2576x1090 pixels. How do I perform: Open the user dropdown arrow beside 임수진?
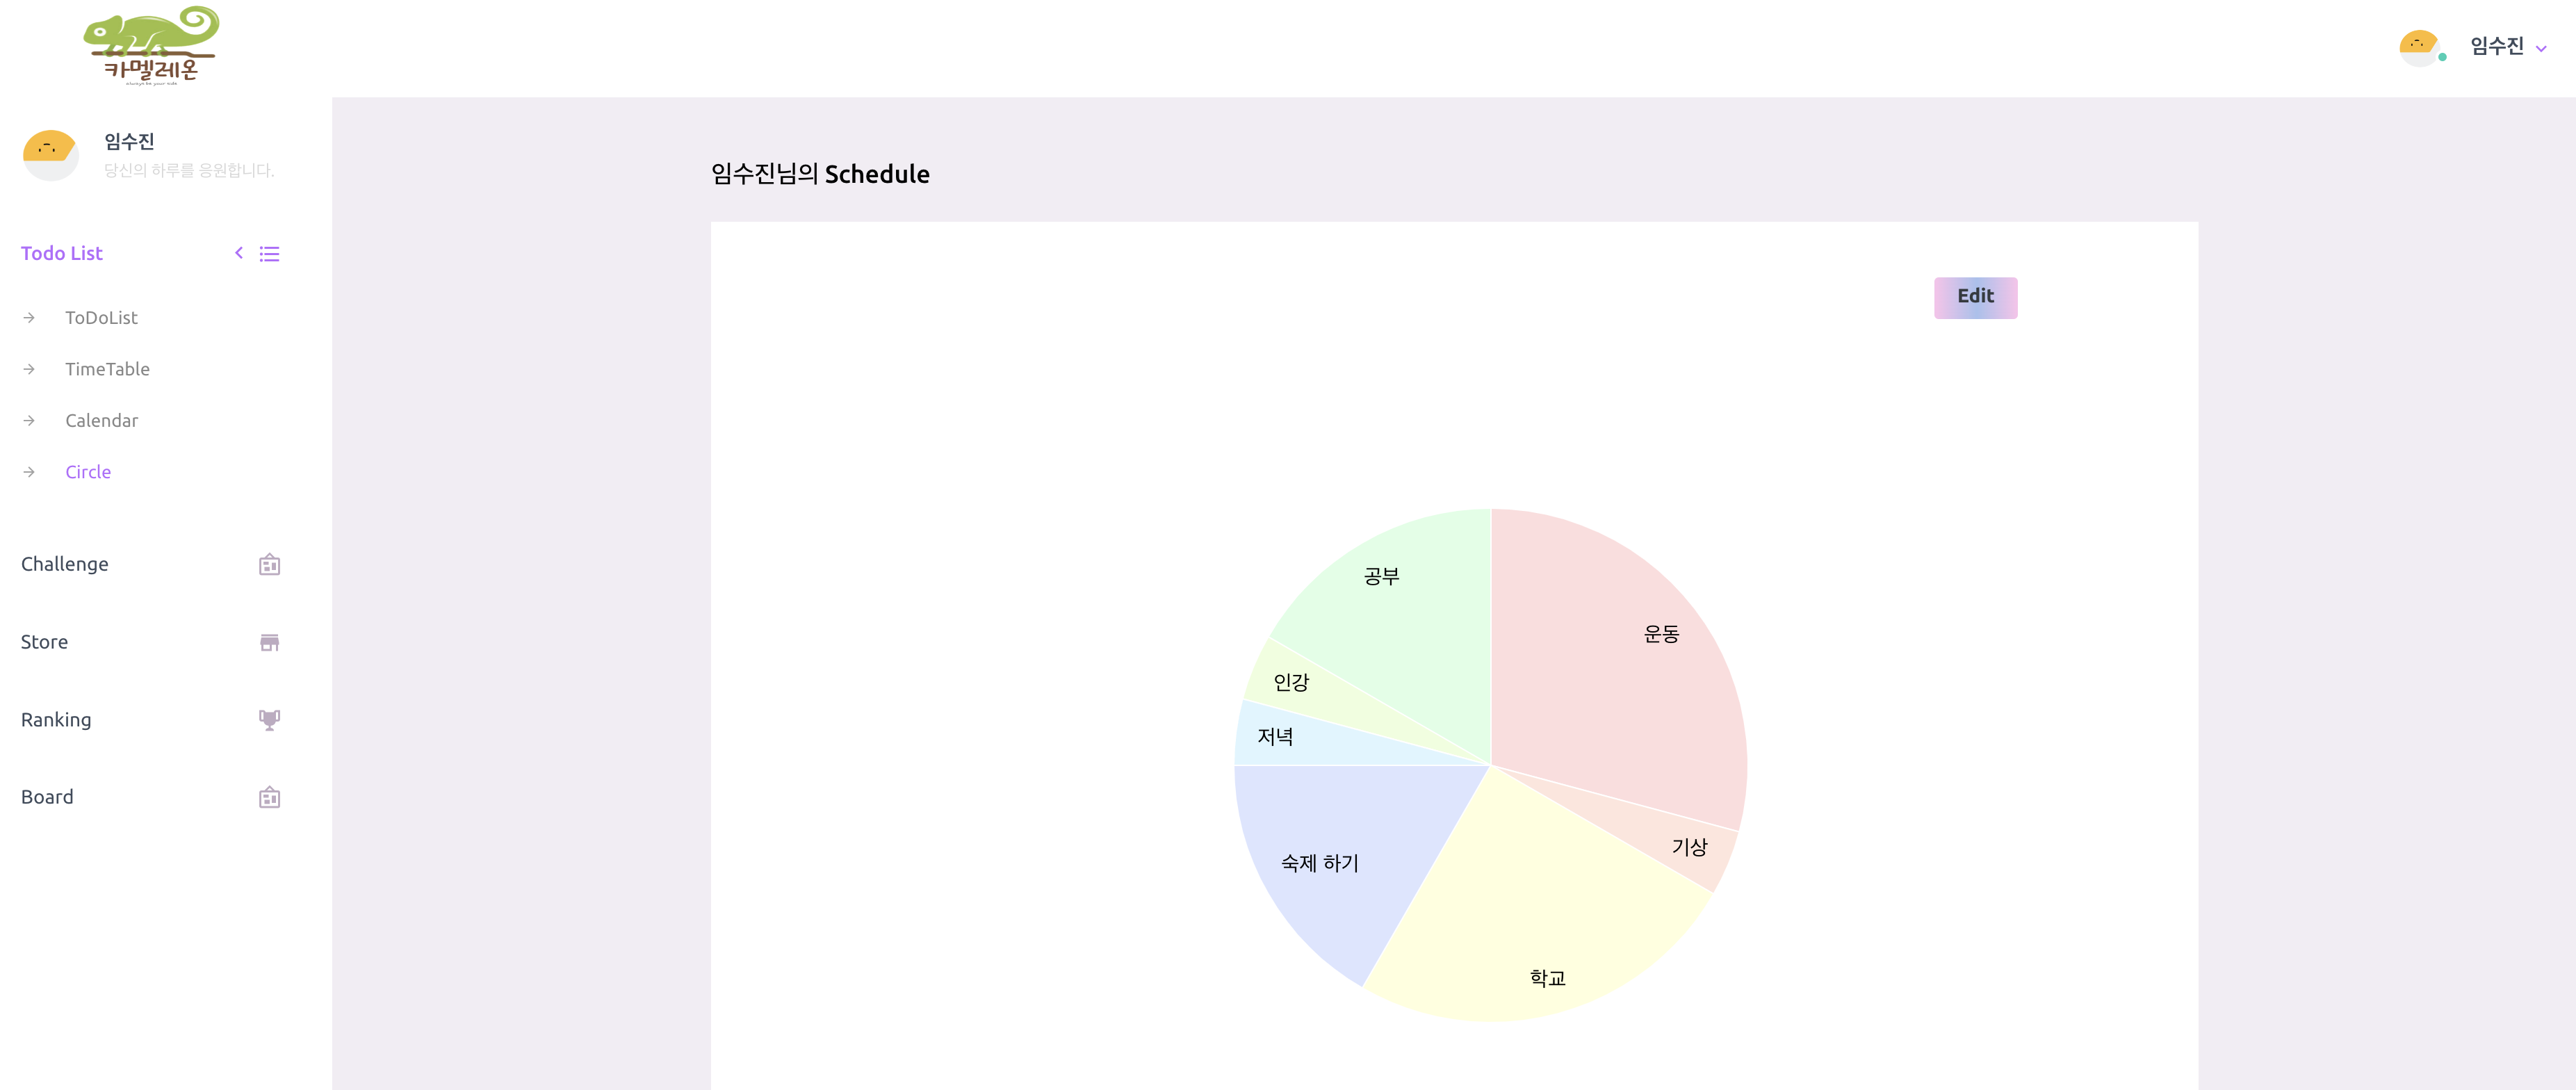[x=2541, y=48]
